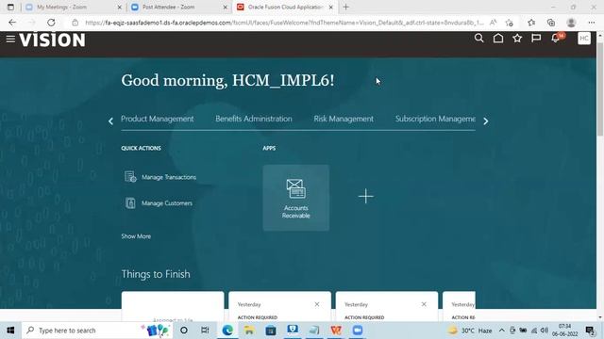This screenshot has width=604, height=339.
Task: Dismiss the first Yesterday notification card
Action: click(x=317, y=304)
